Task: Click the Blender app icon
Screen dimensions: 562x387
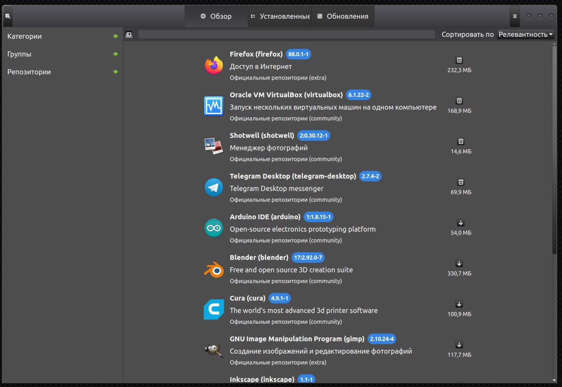Action: point(214,269)
